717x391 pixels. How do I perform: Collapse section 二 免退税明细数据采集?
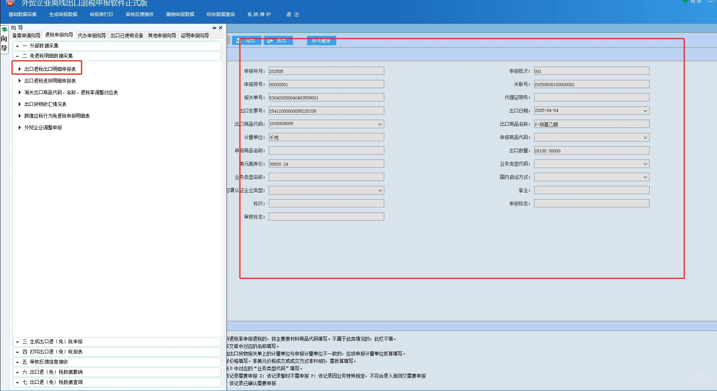(117, 56)
